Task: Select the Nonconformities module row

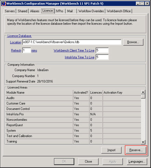Action: tap(73, 120)
